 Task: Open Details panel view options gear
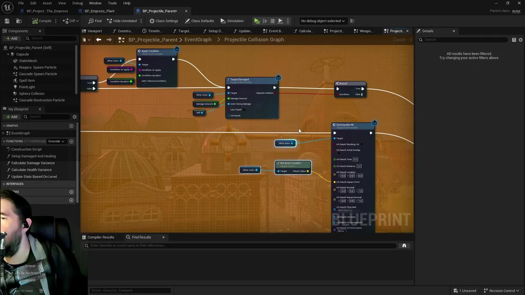tap(520, 40)
